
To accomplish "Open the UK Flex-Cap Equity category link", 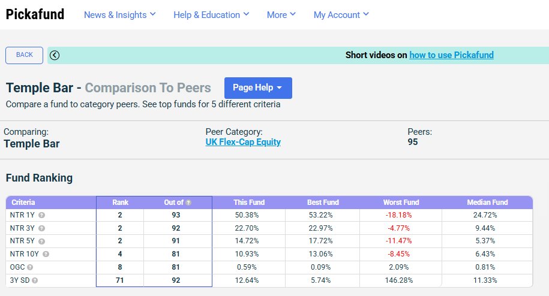I will pos(243,142).
